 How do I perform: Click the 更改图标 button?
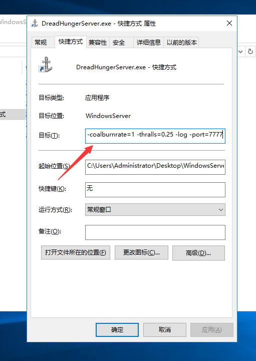coord(141,253)
